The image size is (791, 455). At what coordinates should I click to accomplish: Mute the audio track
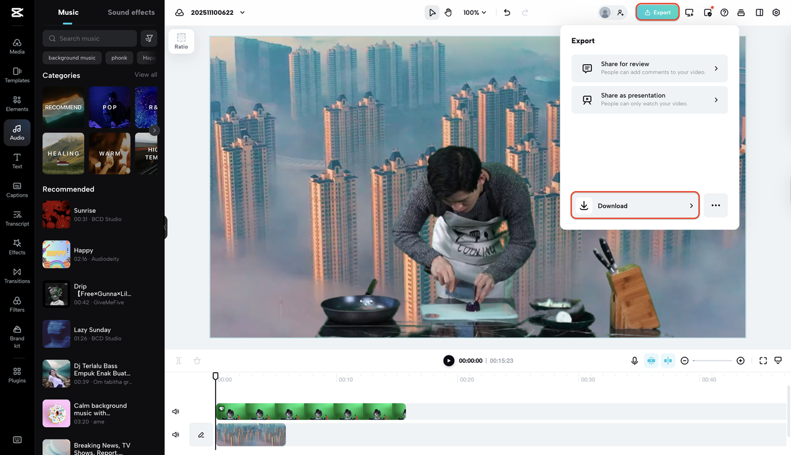(x=176, y=435)
